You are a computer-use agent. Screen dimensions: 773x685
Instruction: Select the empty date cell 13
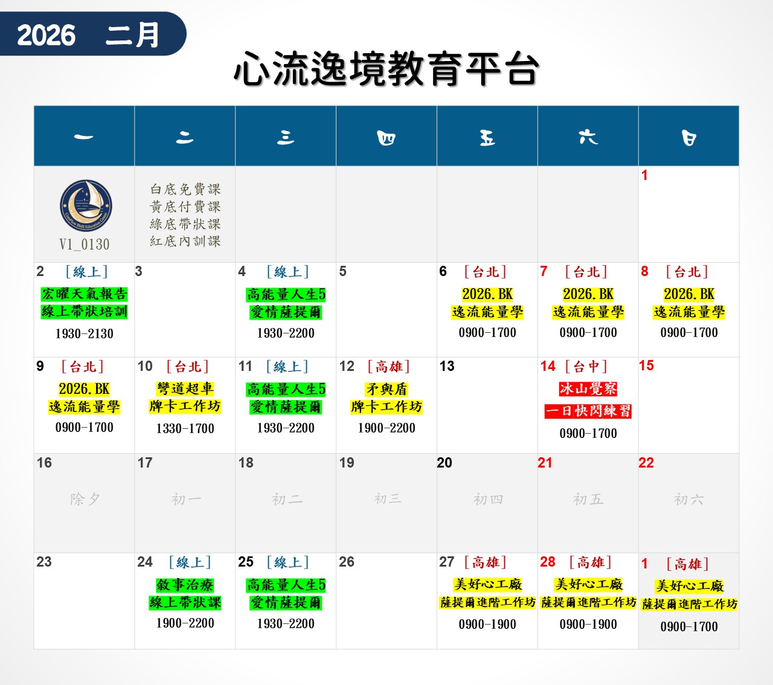coord(487,405)
